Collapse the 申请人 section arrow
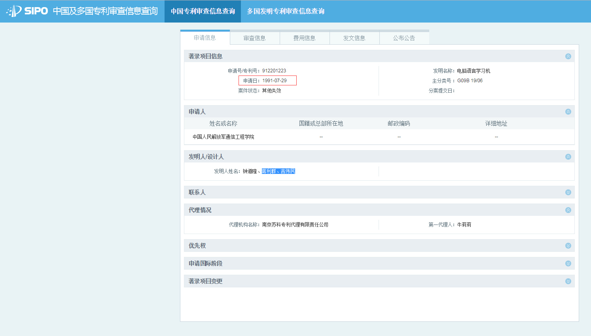 click(568, 111)
